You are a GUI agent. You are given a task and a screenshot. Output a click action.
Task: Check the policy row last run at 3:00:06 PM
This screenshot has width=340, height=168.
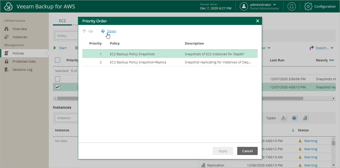tap(58, 79)
